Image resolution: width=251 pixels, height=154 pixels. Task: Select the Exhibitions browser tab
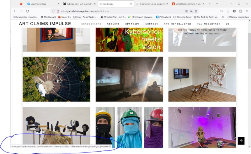point(116,4)
